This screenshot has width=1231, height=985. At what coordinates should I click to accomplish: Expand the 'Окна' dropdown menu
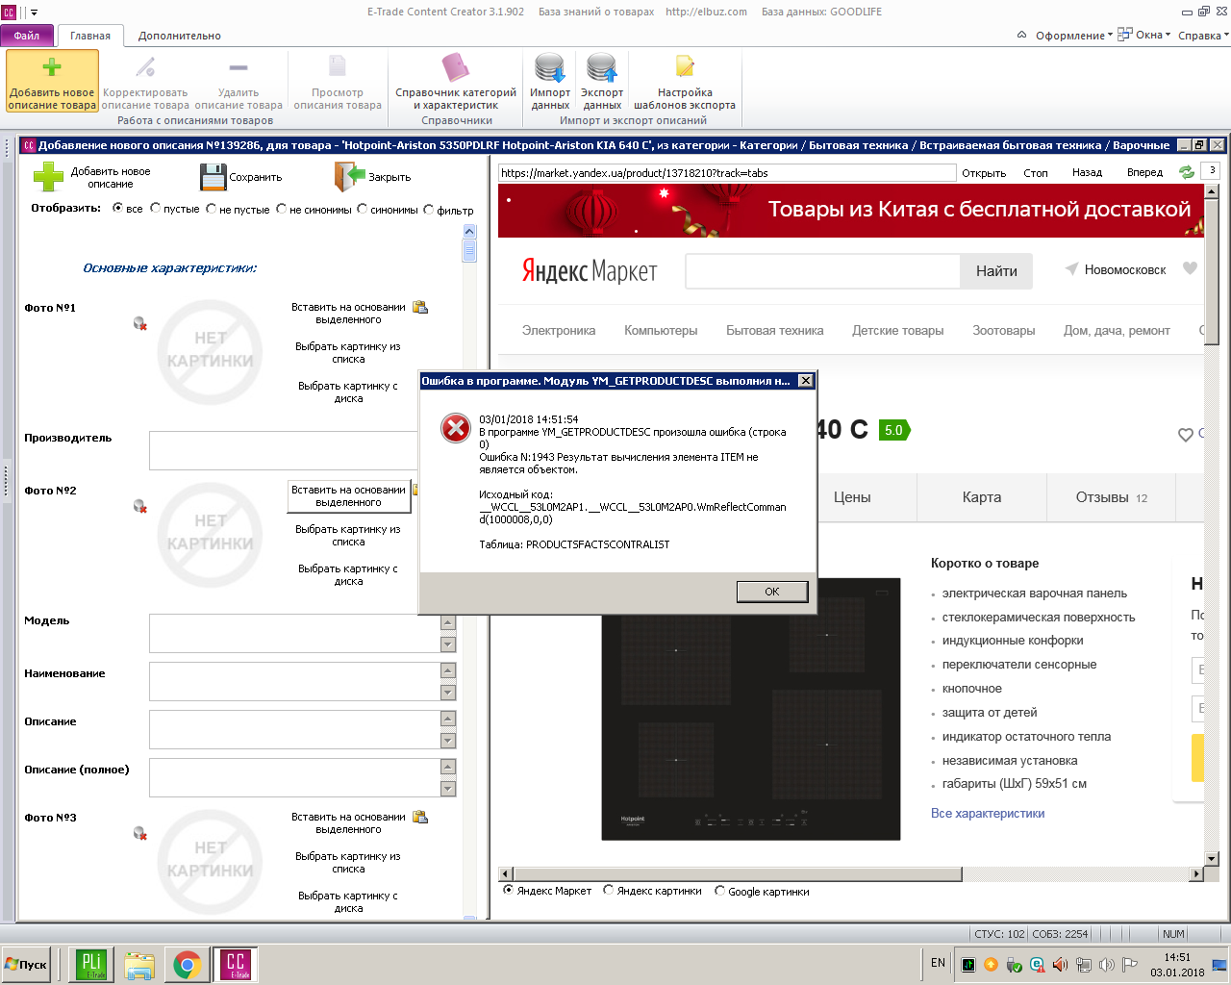tap(1144, 35)
